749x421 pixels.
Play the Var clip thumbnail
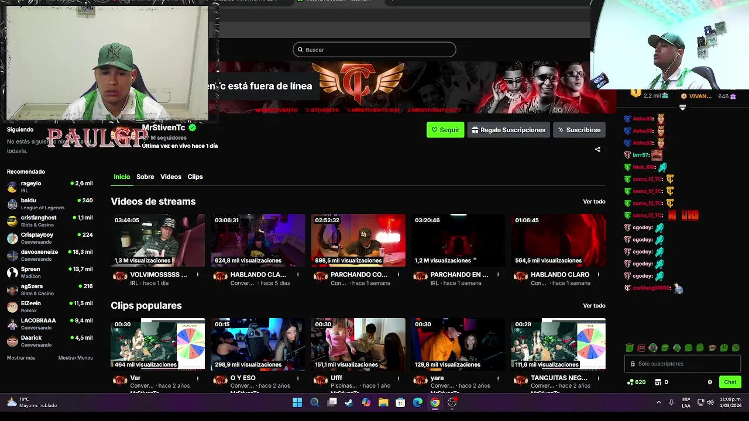(158, 344)
